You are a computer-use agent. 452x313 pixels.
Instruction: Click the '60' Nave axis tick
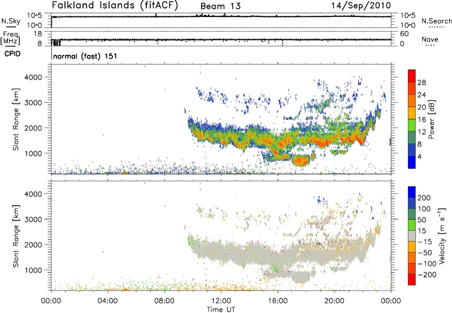405,34
